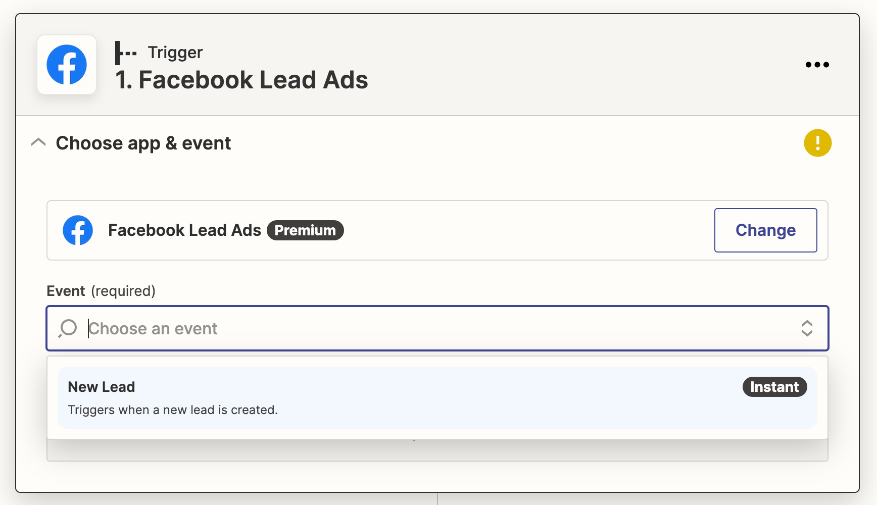Click the Instant badge on New Lead
Image resolution: width=877 pixels, height=505 pixels.
(774, 387)
